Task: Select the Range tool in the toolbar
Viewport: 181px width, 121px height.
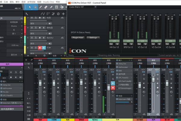Action: coord(35,7)
